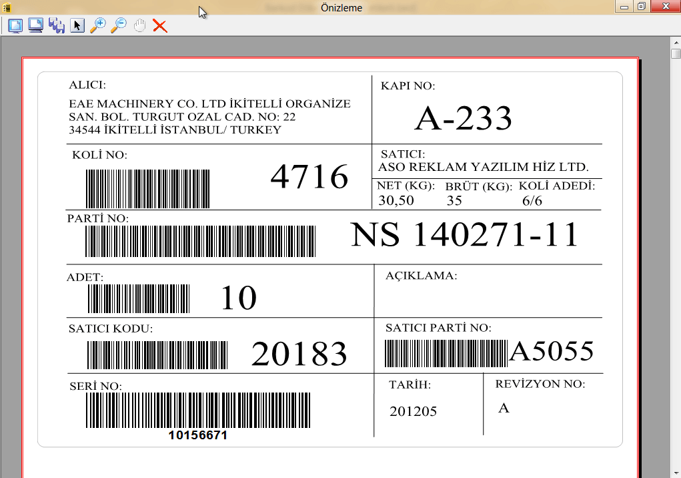The width and height of the screenshot is (681, 478).
Task: Click the SATICI KODU barcode
Action: 157,355
